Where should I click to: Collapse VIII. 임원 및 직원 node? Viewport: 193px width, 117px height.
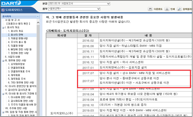click(3, 112)
